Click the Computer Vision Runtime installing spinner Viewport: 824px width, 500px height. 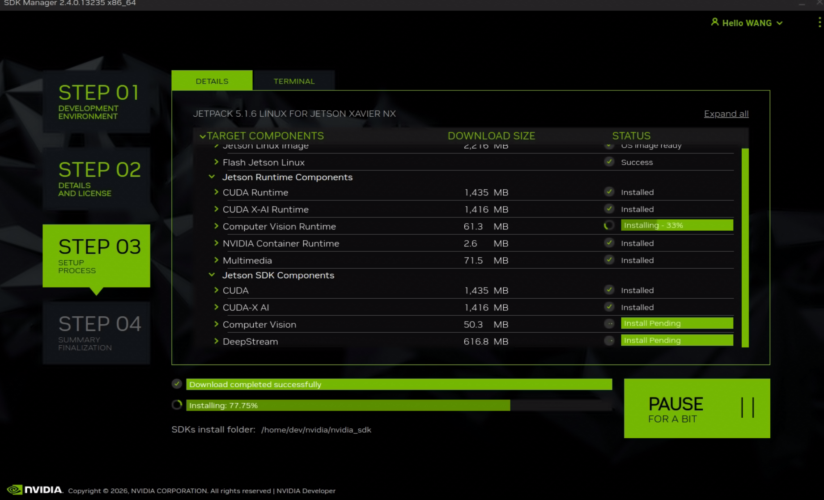tap(609, 225)
